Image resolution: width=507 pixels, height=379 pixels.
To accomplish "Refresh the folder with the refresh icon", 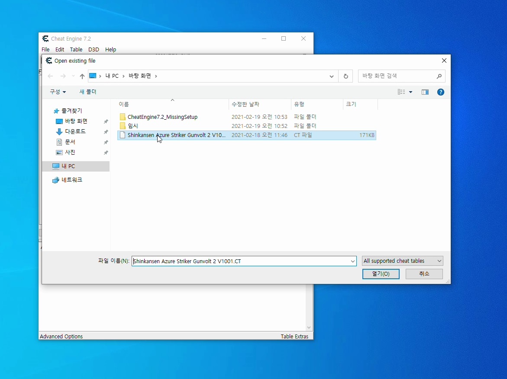I will coord(346,76).
